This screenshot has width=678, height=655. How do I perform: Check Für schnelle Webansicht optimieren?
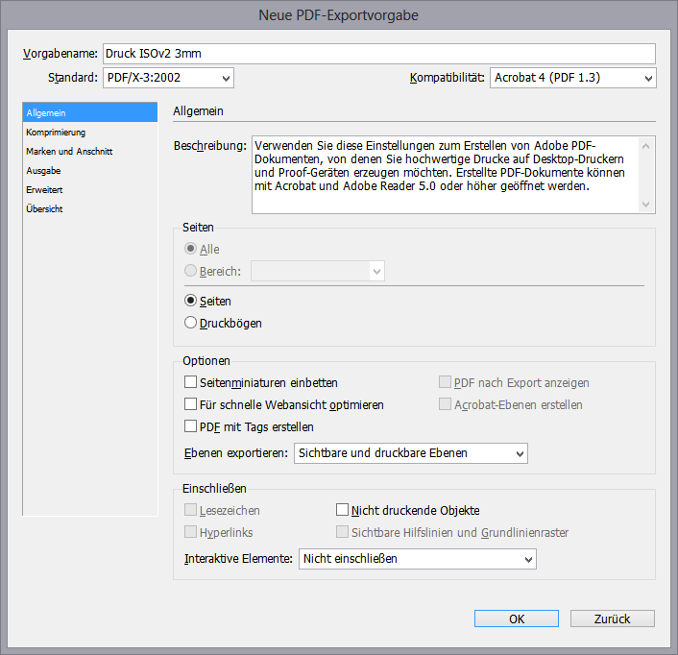[190, 404]
